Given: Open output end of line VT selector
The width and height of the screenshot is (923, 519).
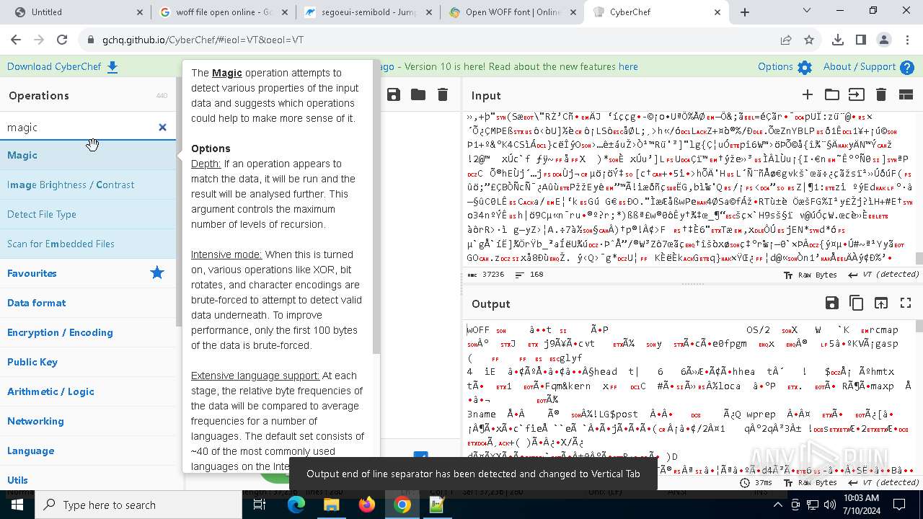Looking at the screenshot, I should pyautogui.click(x=884, y=482).
